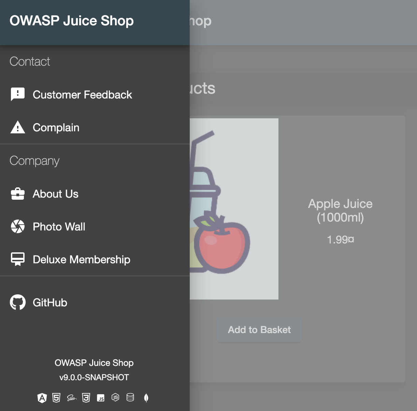Click the Add to Basket button

point(259,330)
